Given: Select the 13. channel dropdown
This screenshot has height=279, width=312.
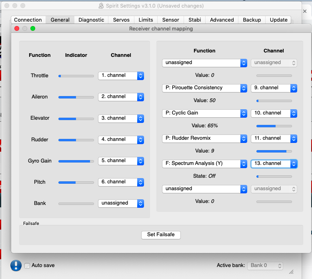Looking at the screenshot, I should click(274, 163).
